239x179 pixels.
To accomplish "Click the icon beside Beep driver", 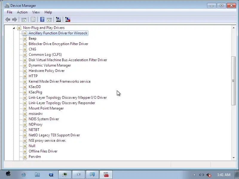I will (25, 38).
